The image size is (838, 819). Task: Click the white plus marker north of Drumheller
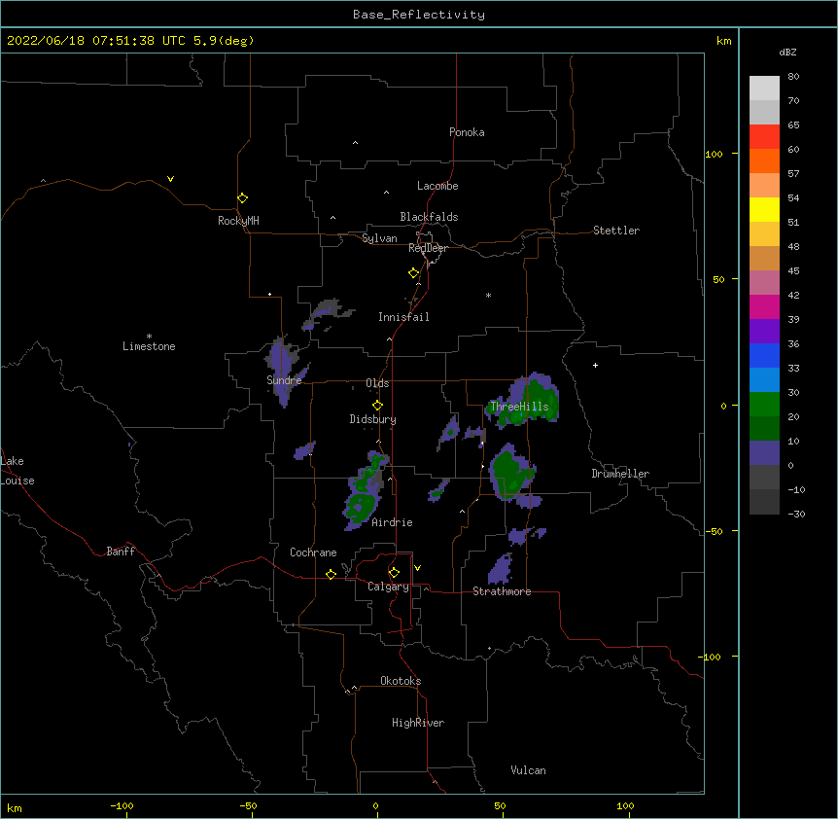595,365
